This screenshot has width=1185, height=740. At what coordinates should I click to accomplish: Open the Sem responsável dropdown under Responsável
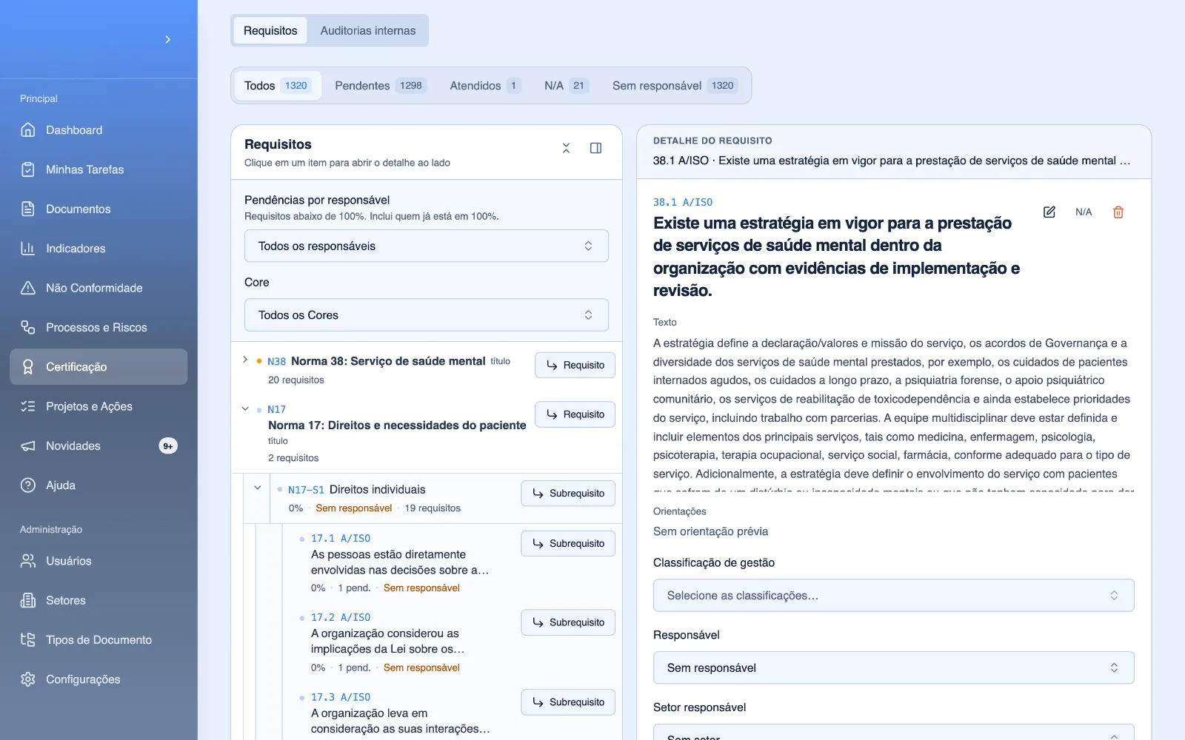point(893,668)
